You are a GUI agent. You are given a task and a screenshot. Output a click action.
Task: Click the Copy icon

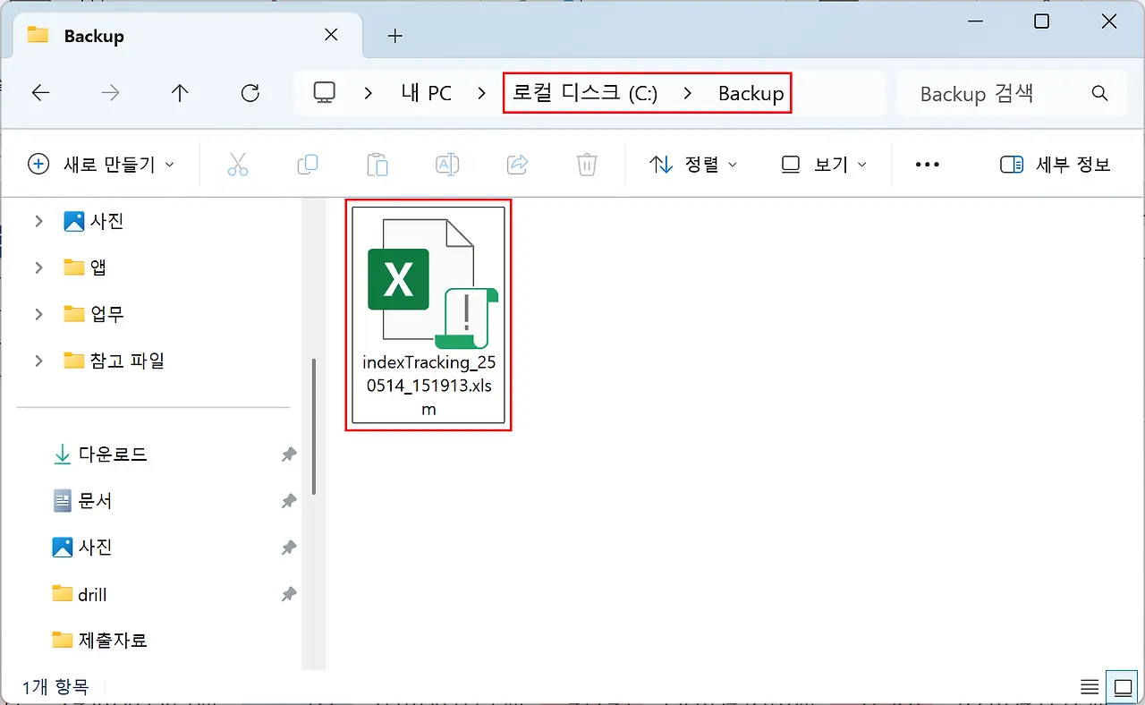307,164
